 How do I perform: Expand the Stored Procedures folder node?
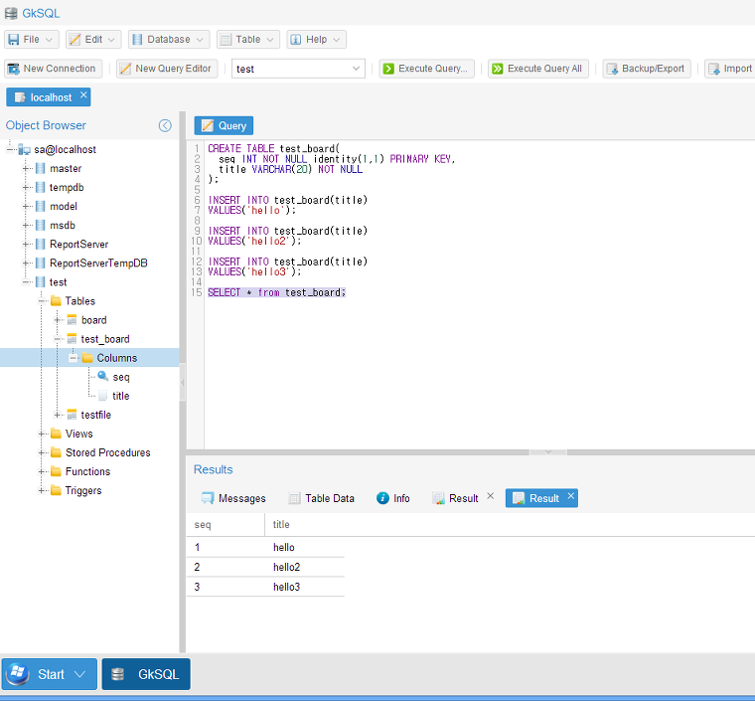(x=42, y=452)
